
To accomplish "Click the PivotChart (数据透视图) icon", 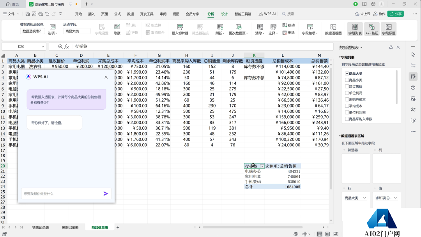I will point(333,27).
